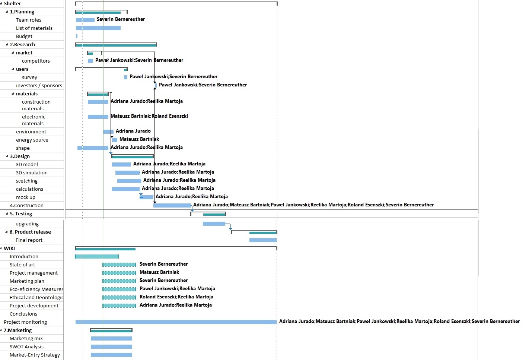
Task: Select the competitors task
Action: pyautogui.click(x=36, y=61)
